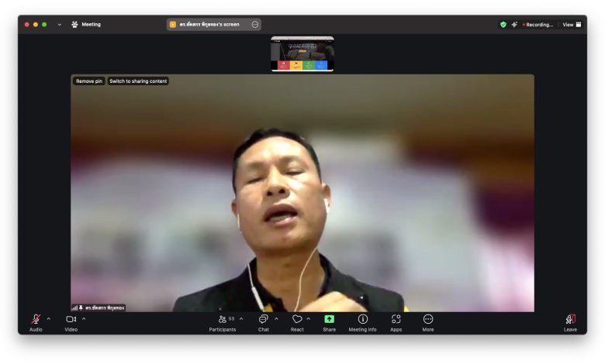This screenshot has height=364, width=605.
Task: Open the View layout menu
Action: pyautogui.click(x=572, y=25)
